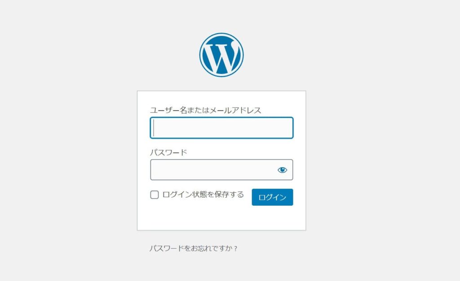Open the パスワードをお忘れですか？ link

point(193,248)
